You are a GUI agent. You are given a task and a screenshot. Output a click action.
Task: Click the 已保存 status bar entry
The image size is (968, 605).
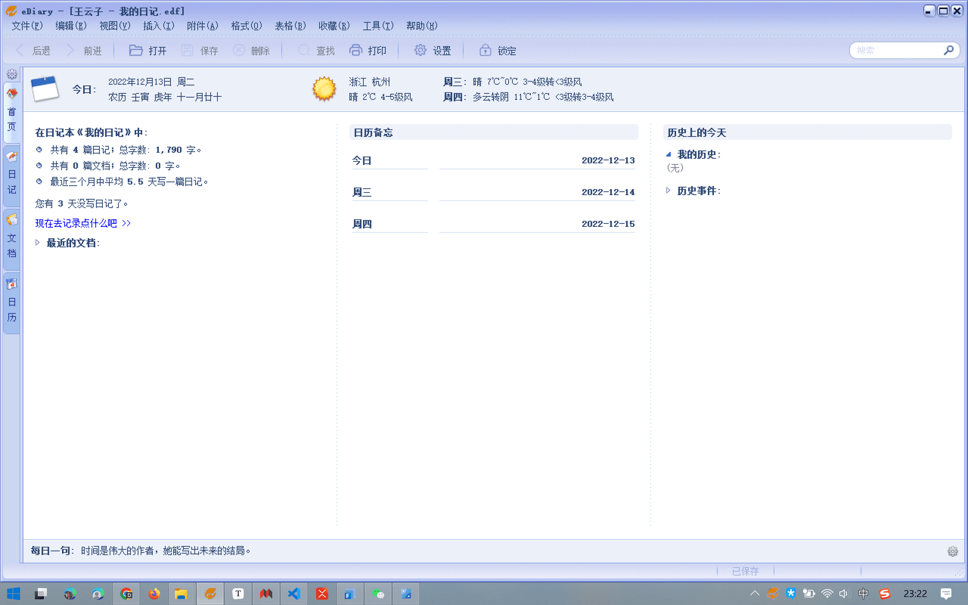745,571
